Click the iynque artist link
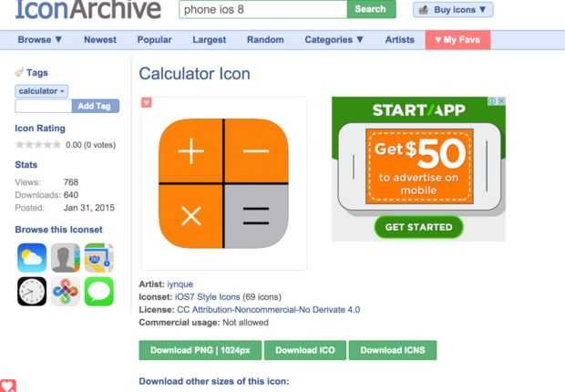565x392 pixels. [180, 284]
